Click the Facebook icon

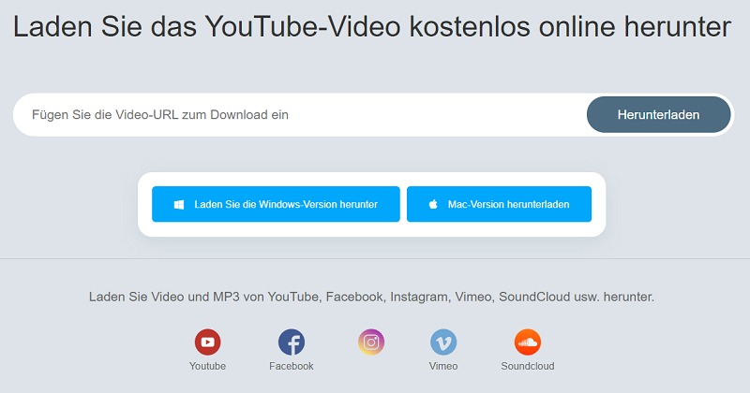[292, 342]
